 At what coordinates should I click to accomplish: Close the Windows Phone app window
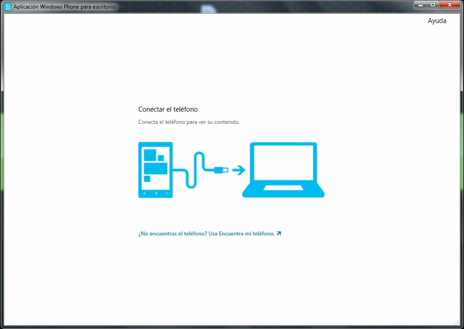click(x=450, y=5)
